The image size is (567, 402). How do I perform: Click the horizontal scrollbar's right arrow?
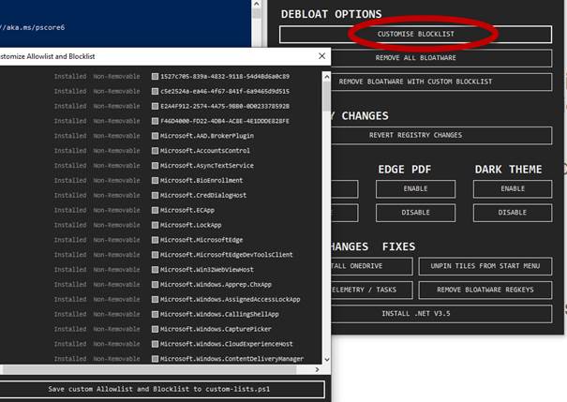tap(317, 369)
